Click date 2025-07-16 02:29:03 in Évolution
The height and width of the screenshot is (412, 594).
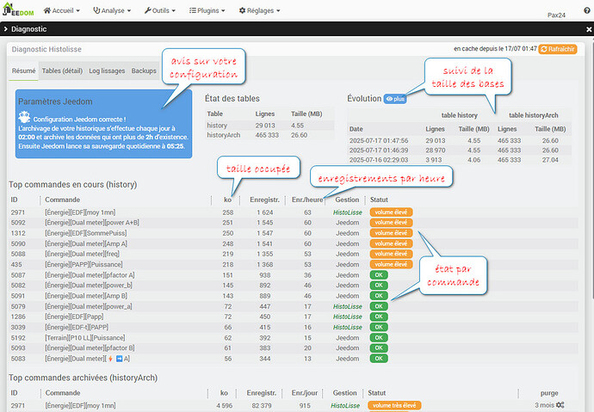[x=379, y=160]
